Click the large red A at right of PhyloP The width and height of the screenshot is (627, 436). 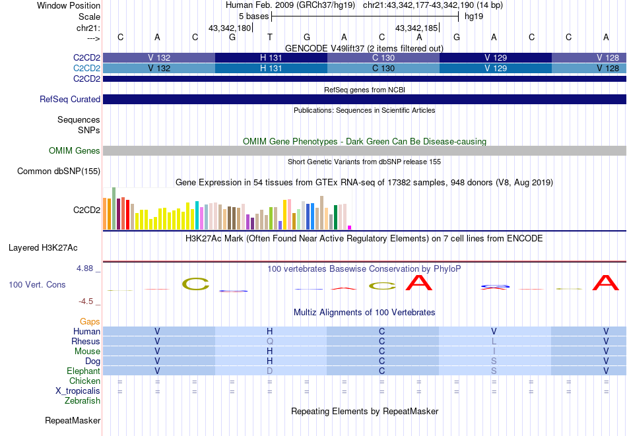(606, 282)
